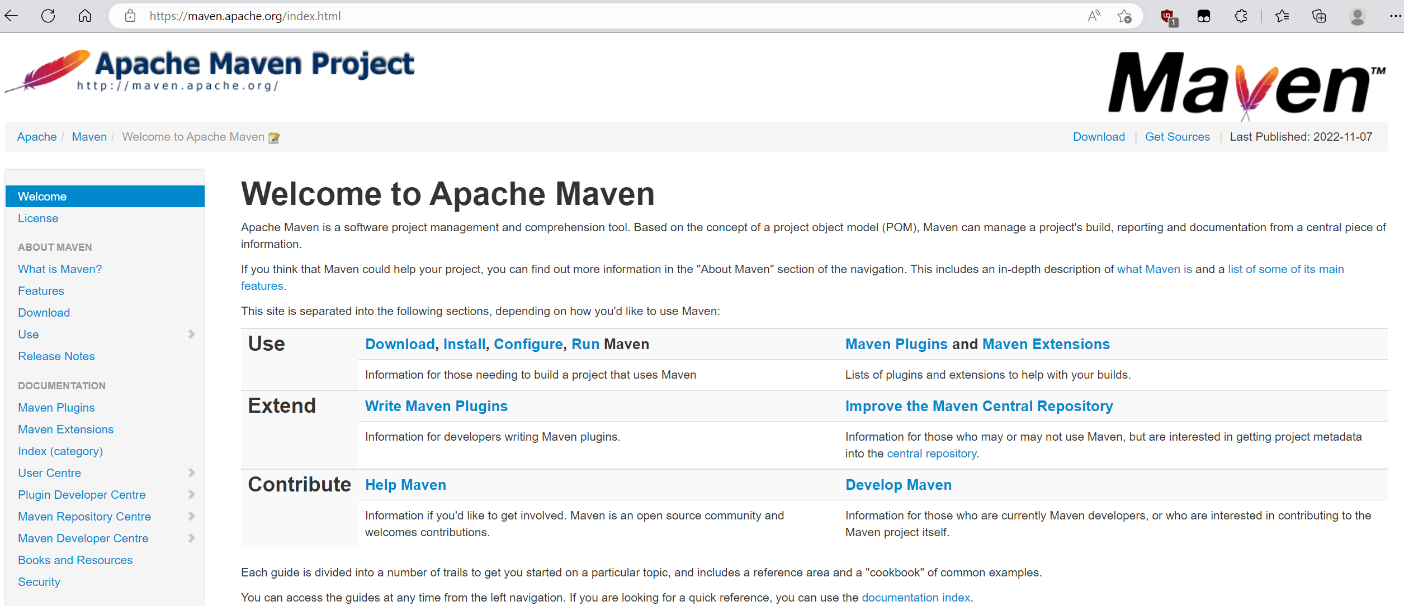
Task: Open Features sidebar item
Action: (x=41, y=291)
